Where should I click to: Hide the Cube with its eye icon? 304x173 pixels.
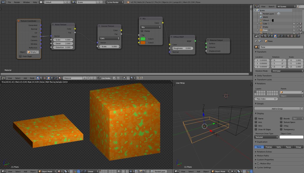click(294, 24)
